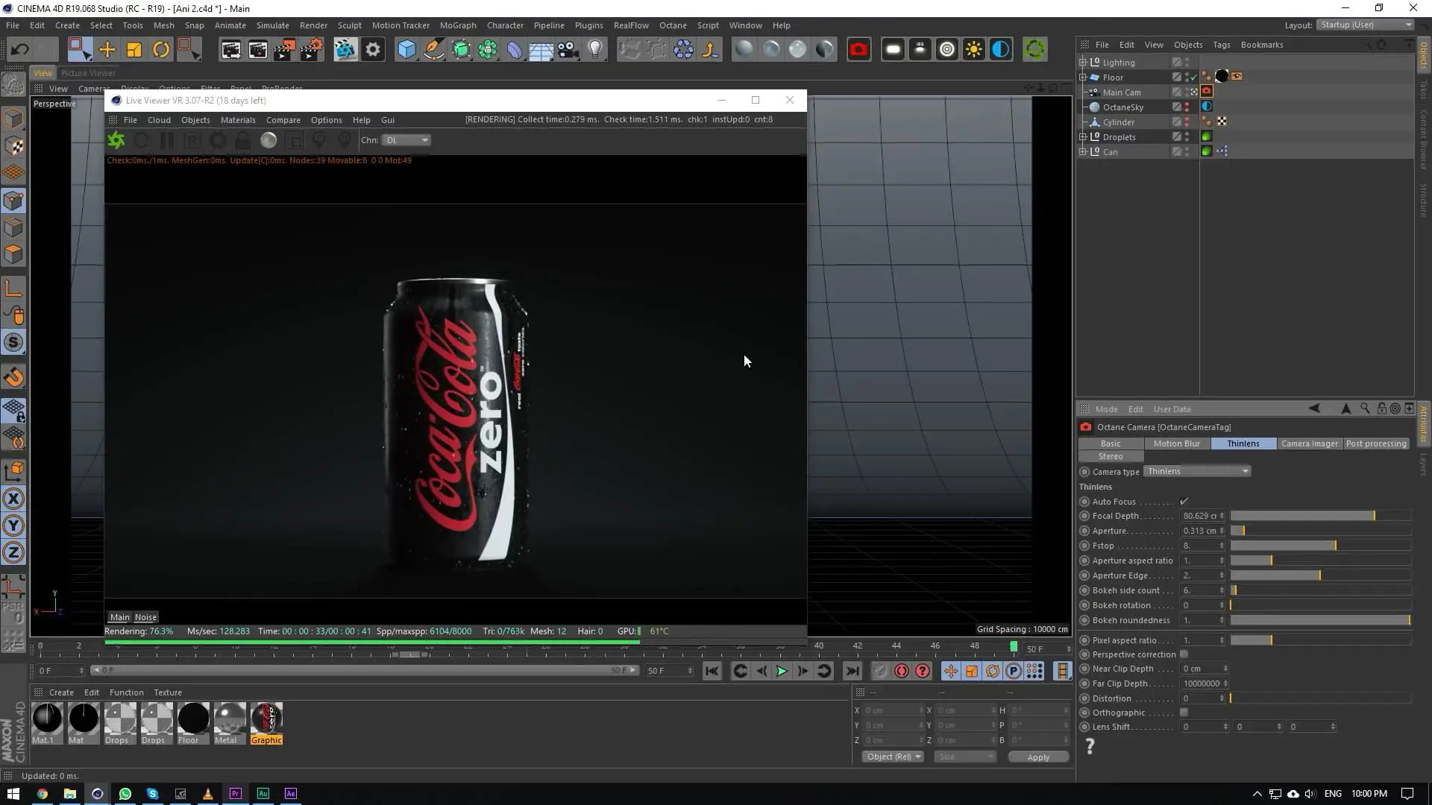This screenshot has width=1432, height=805.
Task: Switch to Noise view in Live Viewer
Action: [x=145, y=617]
